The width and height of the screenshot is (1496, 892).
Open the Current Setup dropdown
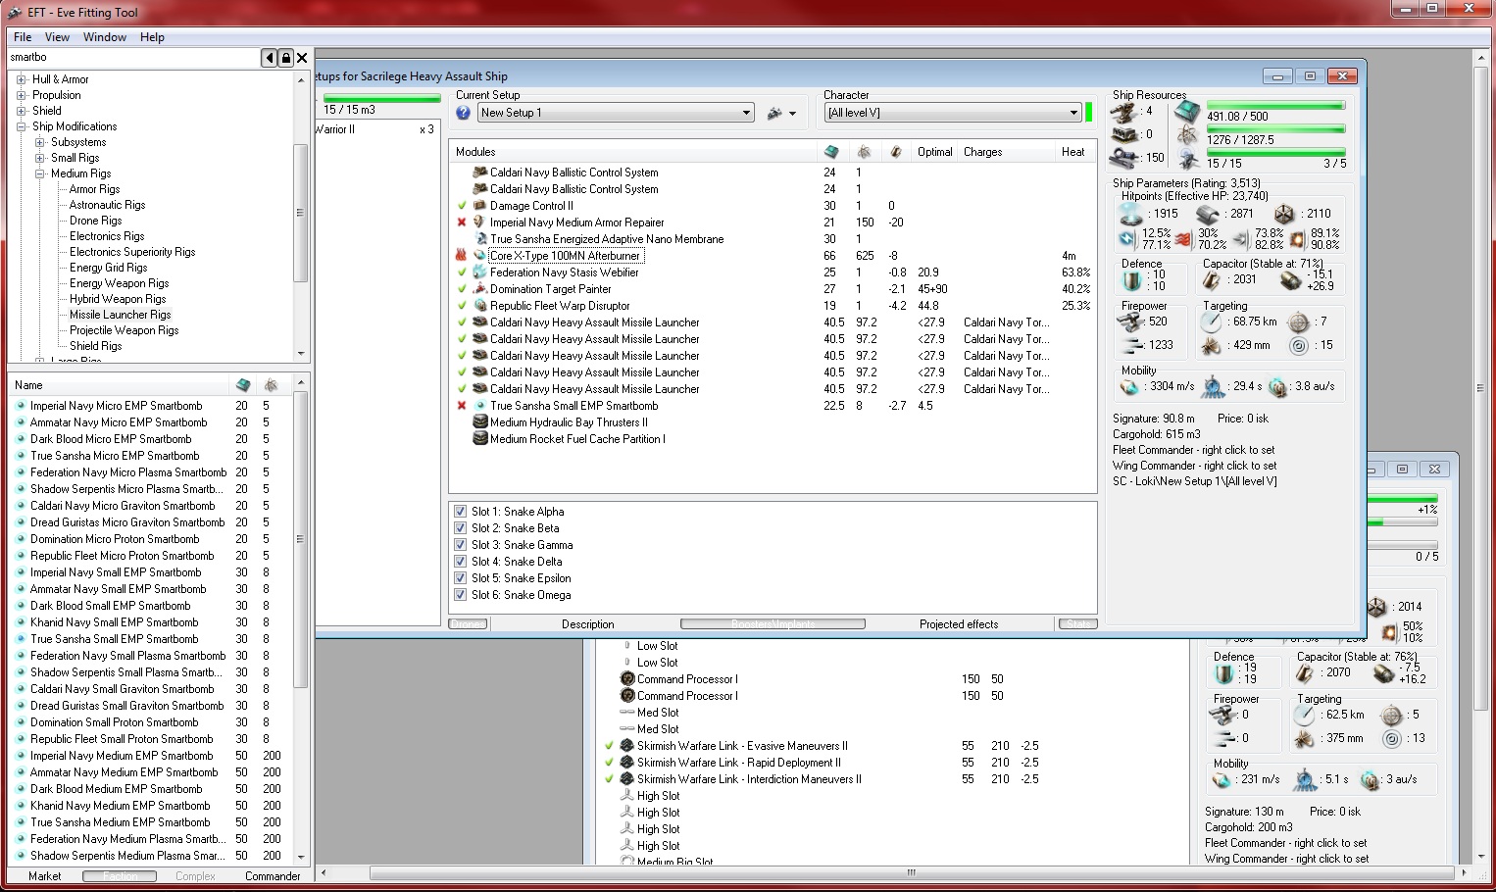[745, 113]
